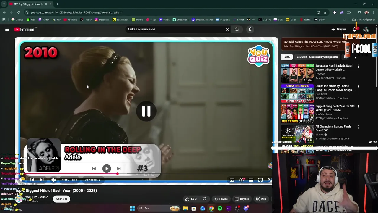This screenshot has height=213, width=378.
Task: Open the Instagram bookmark
Action: [102, 20]
